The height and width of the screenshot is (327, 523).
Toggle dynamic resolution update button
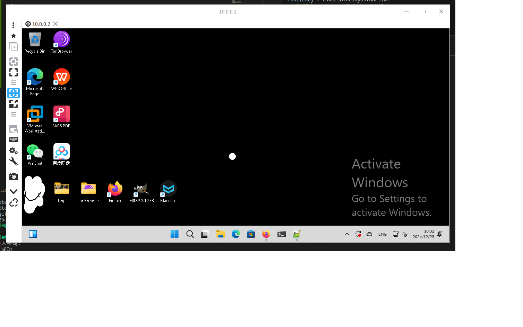[x=14, y=93]
